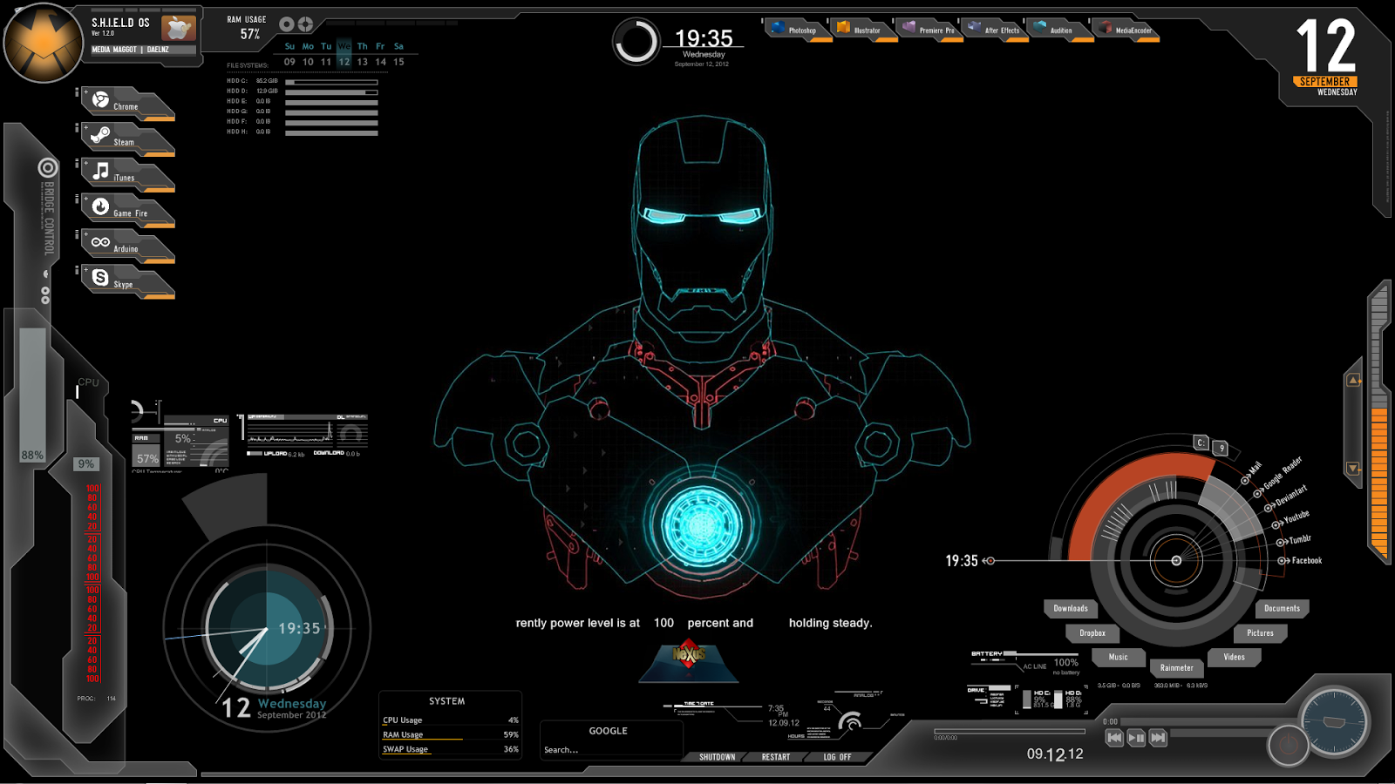The height and width of the screenshot is (784, 1395).
Task: Click the CPU Usage row in System
Action: coord(451,720)
